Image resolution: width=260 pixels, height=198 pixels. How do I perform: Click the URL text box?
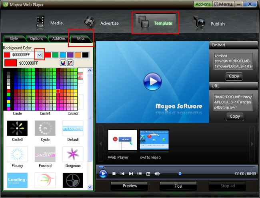pyautogui.click(x=233, y=102)
